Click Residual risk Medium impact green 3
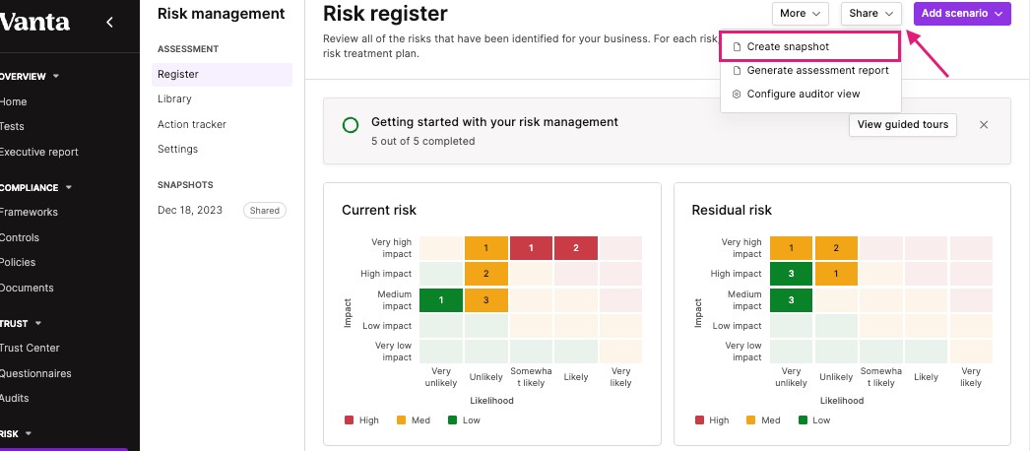 point(792,300)
